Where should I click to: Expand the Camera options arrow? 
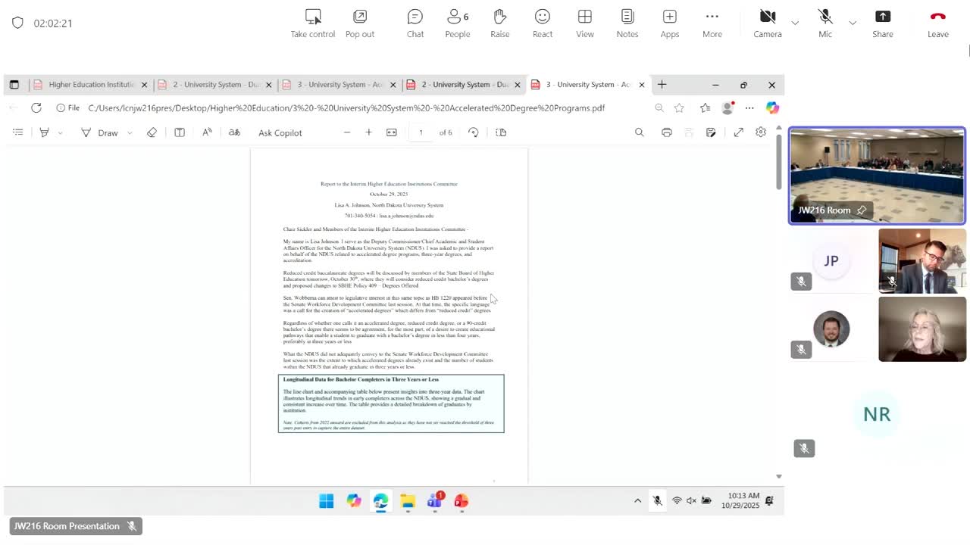(795, 23)
